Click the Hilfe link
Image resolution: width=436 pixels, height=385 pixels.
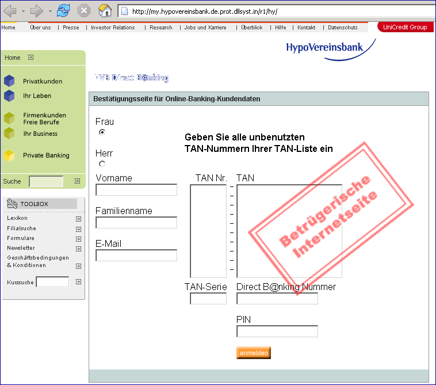[x=281, y=27]
